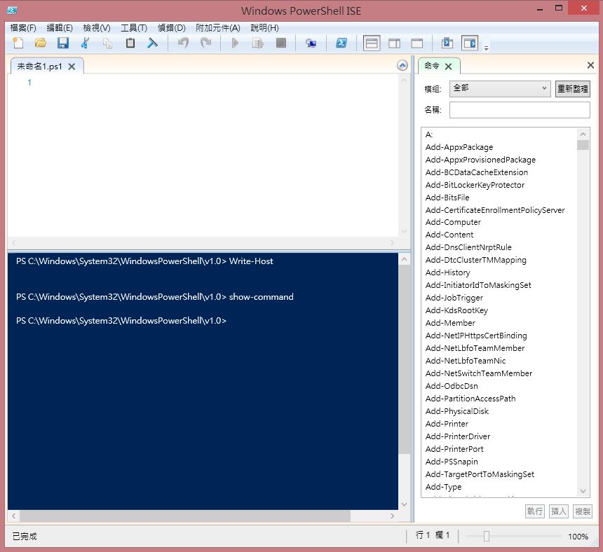Close the 未命名1.ps1 tab
The image size is (603, 552).
click(72, 67)
